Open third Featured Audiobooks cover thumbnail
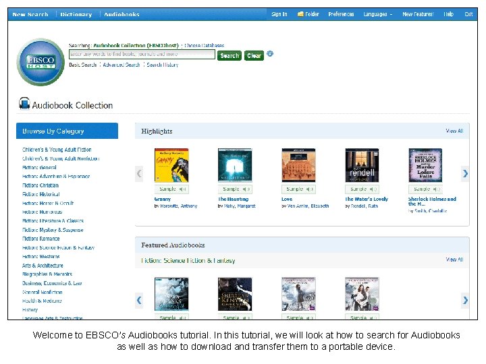The image size is (486, 364). 299,295
